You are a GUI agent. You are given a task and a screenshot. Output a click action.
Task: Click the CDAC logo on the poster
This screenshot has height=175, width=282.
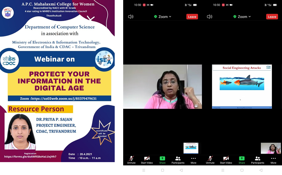pos(9,61)
